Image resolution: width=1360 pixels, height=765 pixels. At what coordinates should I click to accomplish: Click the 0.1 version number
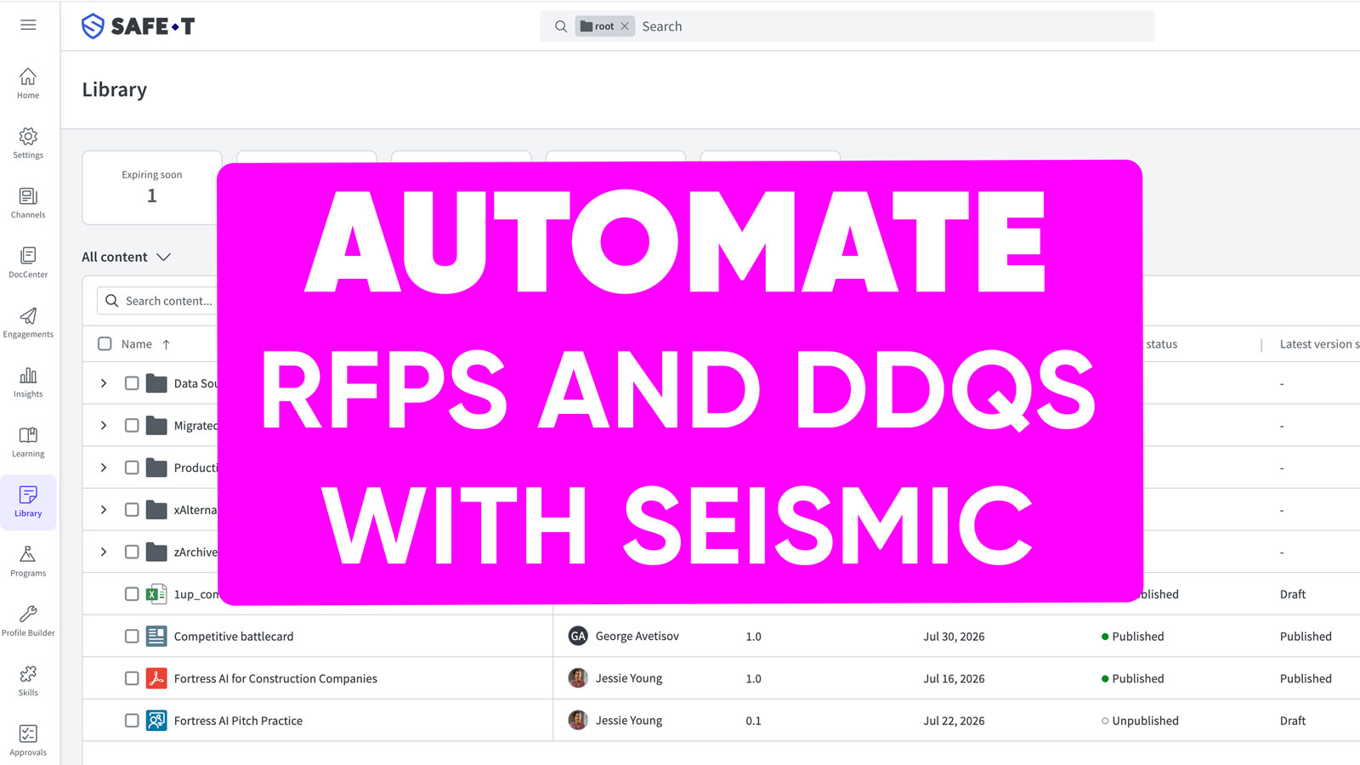pyautogui.click(x=754, y=721)
